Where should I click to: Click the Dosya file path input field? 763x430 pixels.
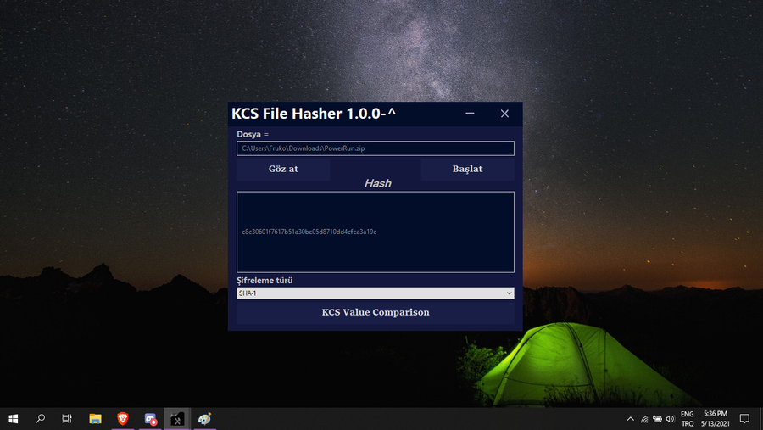(376, 148)
